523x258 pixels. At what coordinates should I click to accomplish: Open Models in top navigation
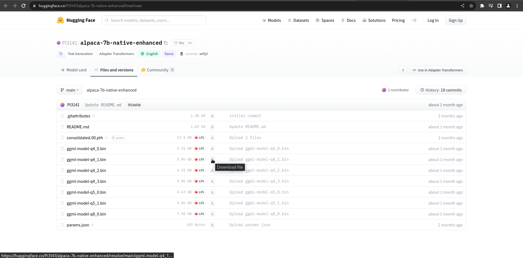[x=271, y=20]
